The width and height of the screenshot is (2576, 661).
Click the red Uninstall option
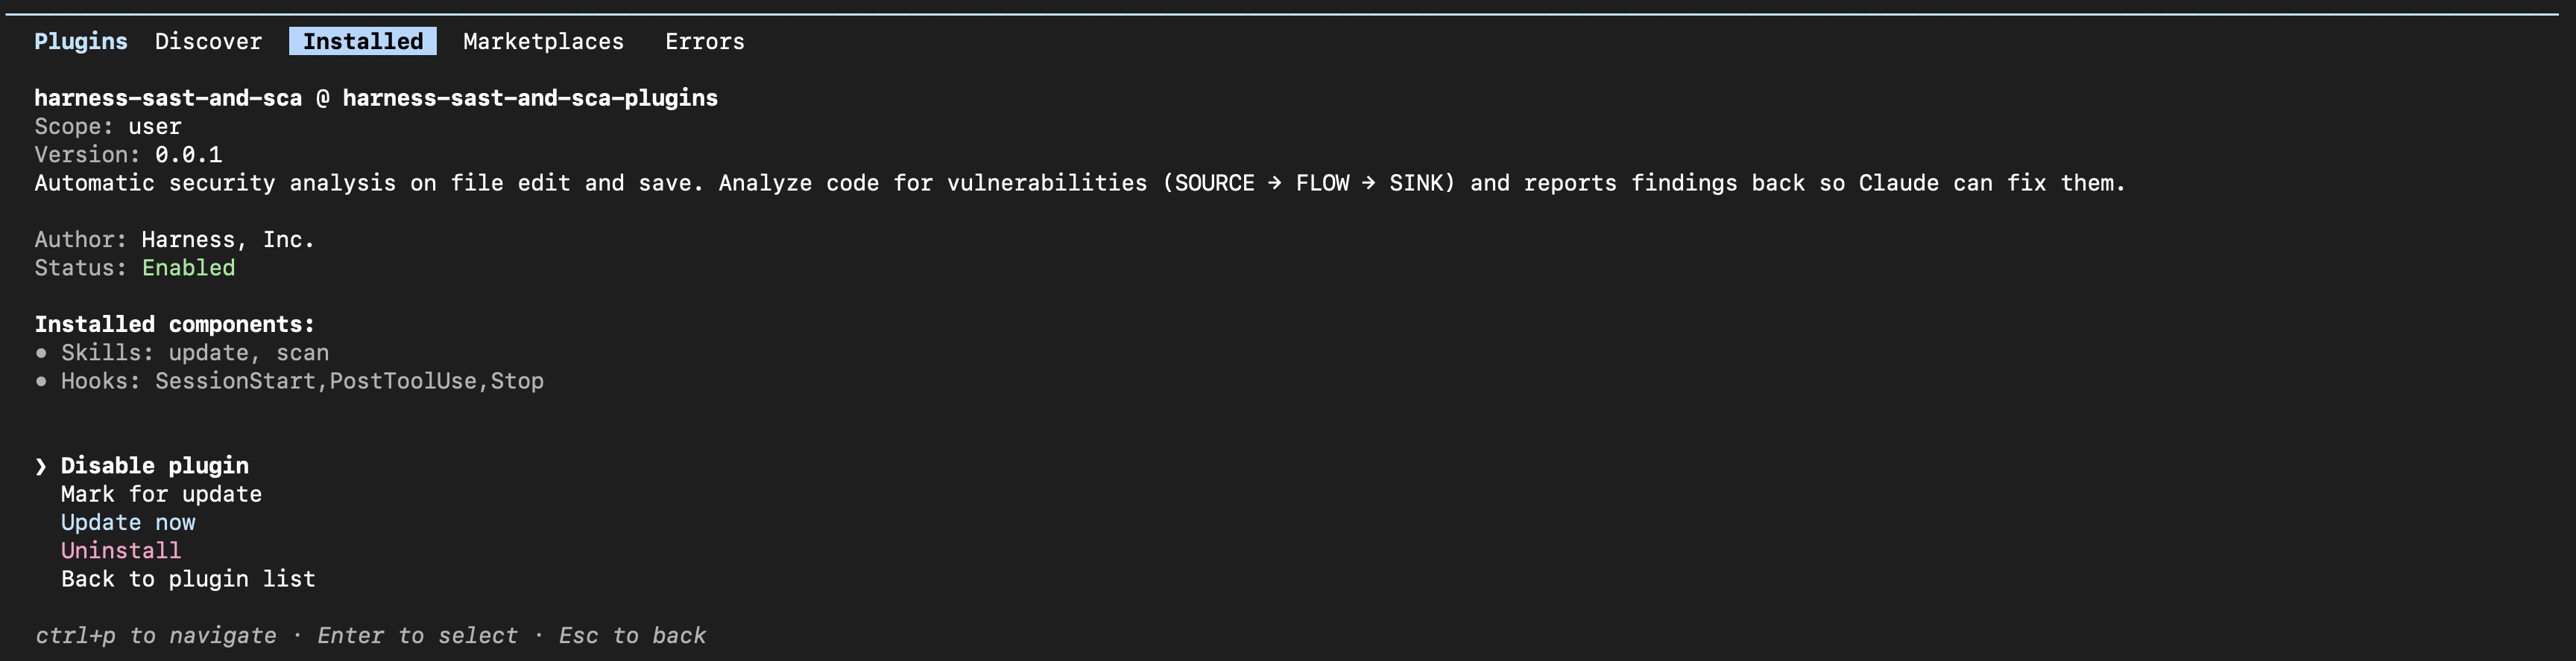pos(121,551)
